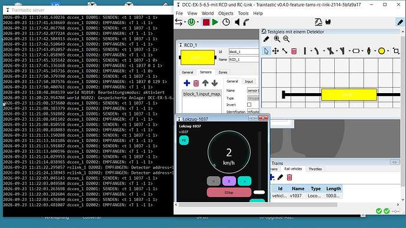Click the smoke icon next to the speaker
Viewport: 406px width, 228px height.
(x=246, y=22)
